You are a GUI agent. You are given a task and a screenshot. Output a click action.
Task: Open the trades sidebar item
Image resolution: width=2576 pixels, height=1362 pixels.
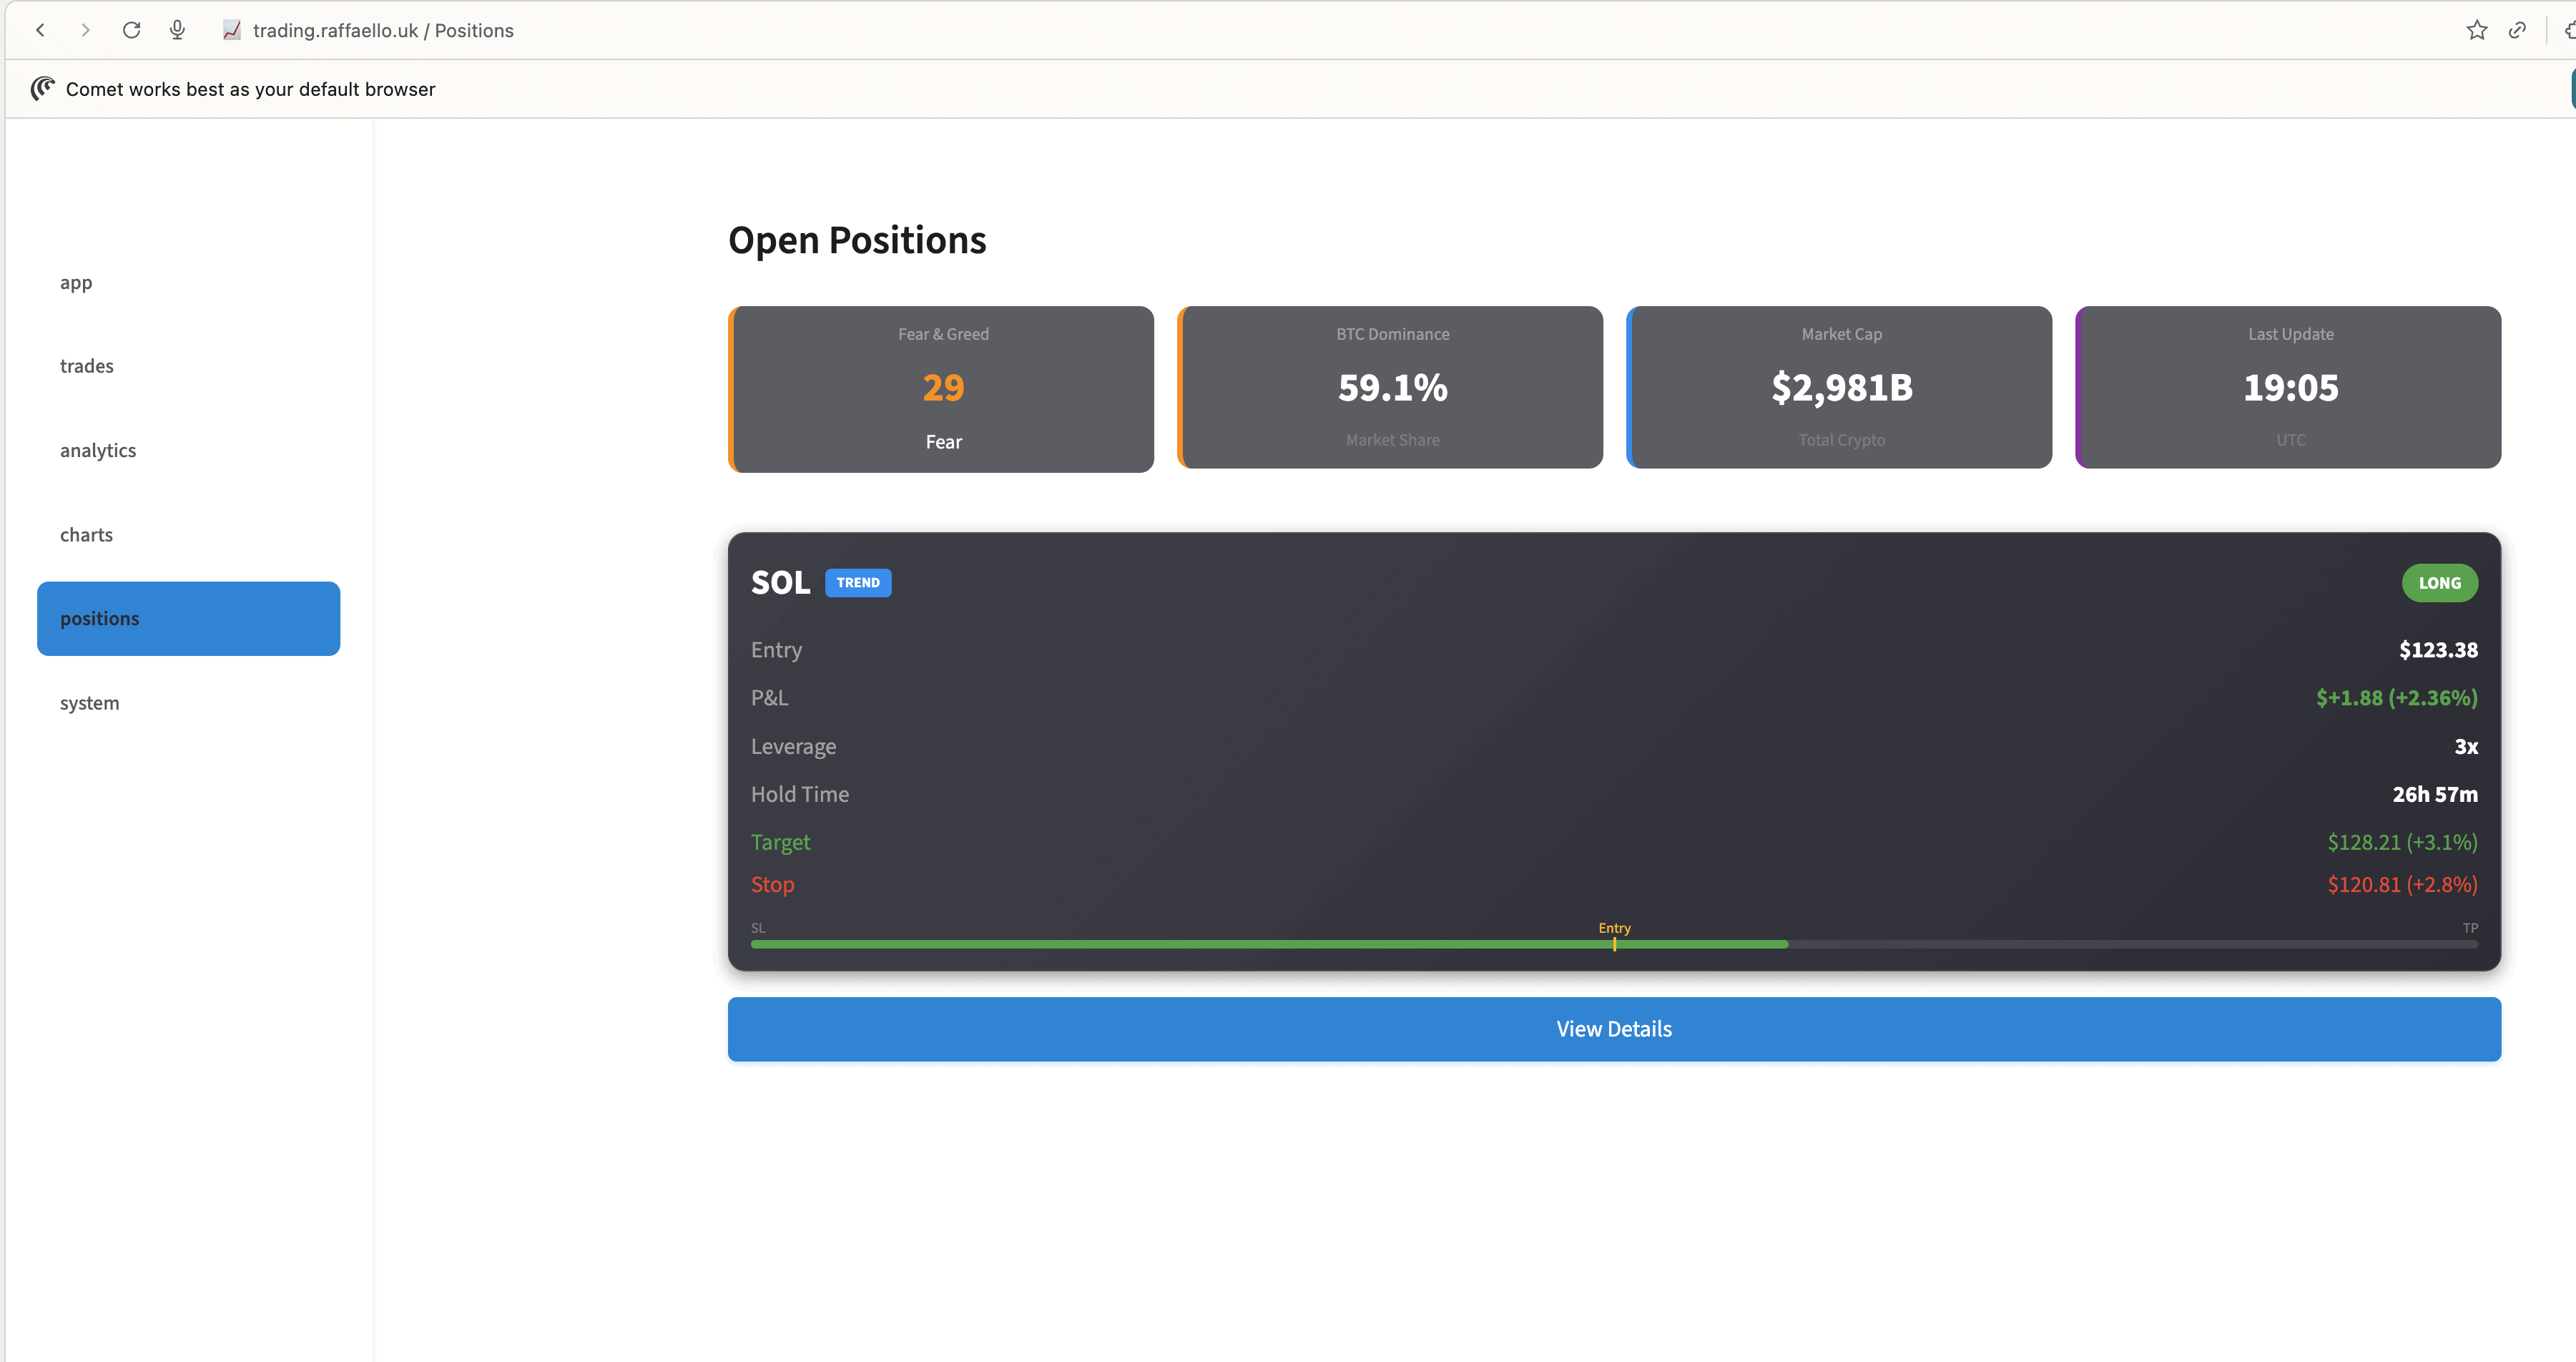(188, 366)
